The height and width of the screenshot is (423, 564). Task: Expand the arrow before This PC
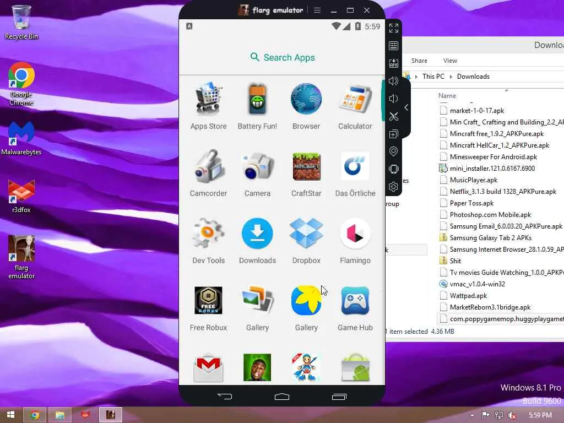pyautogui.click(x=416, y=77)
